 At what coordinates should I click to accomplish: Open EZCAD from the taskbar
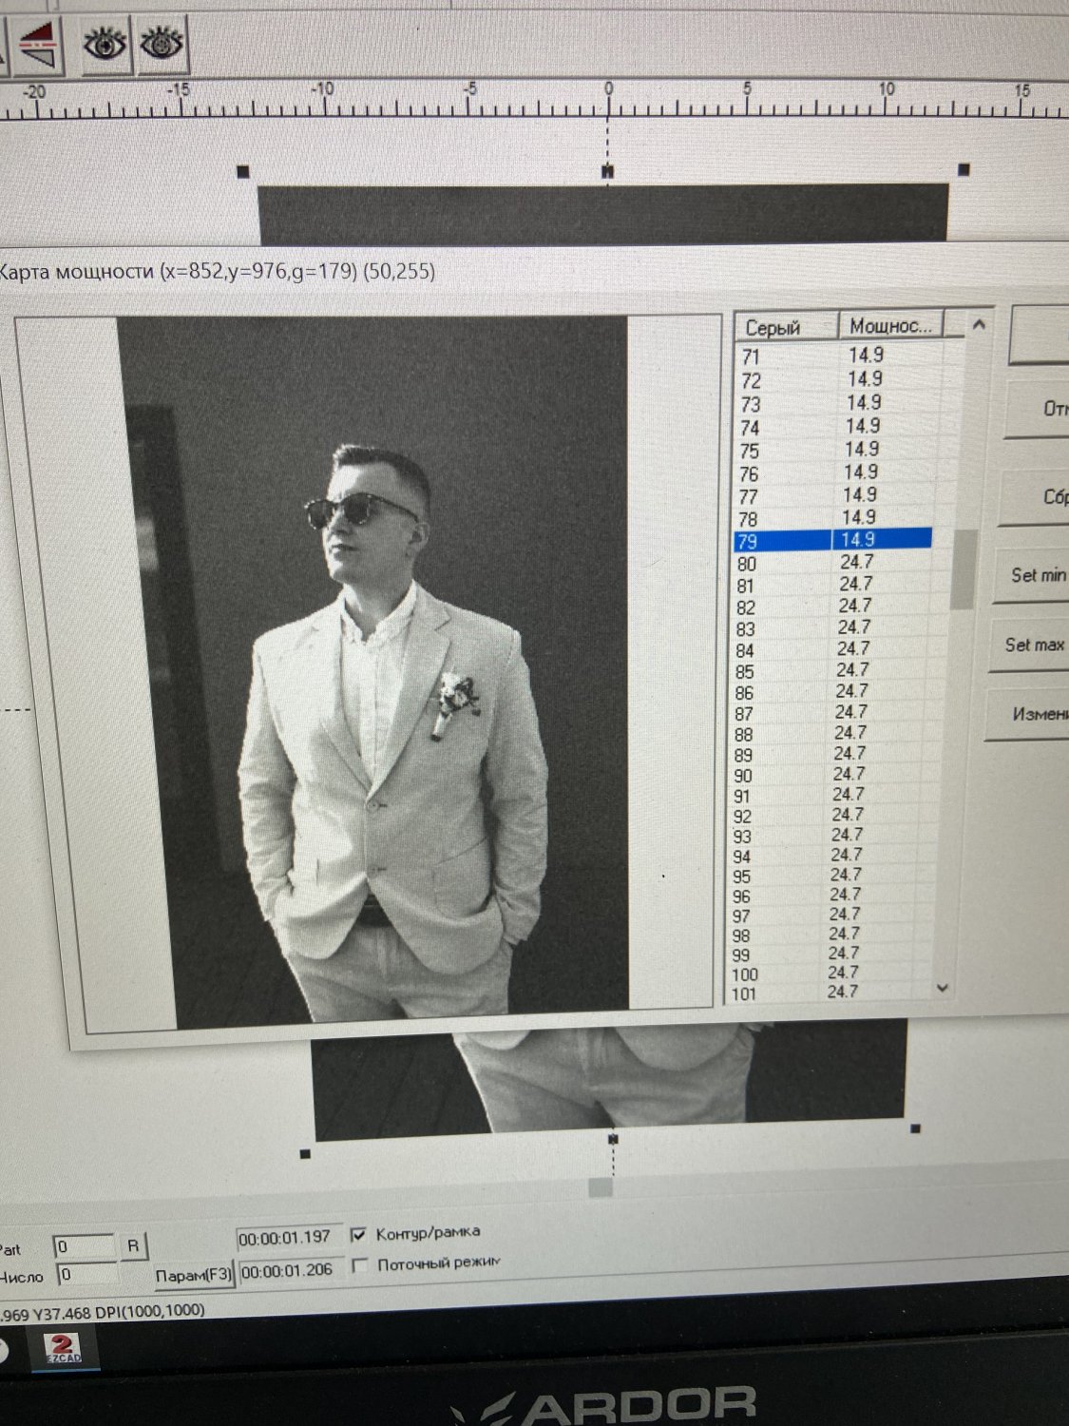(64, 1347)
